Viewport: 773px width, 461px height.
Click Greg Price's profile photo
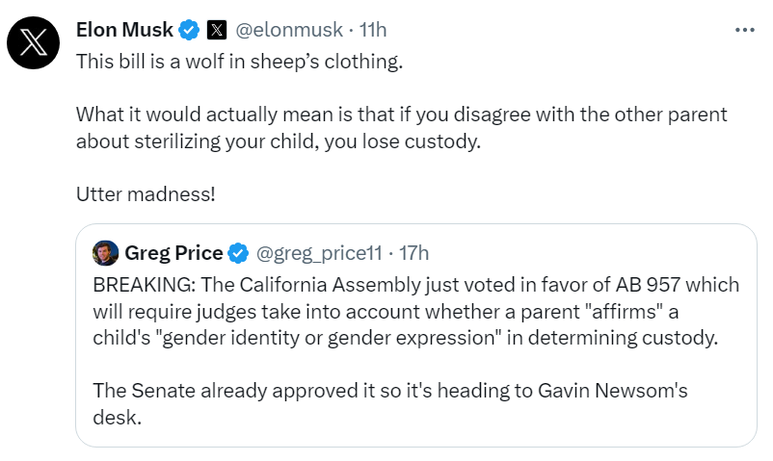click(x=105, y=253)
